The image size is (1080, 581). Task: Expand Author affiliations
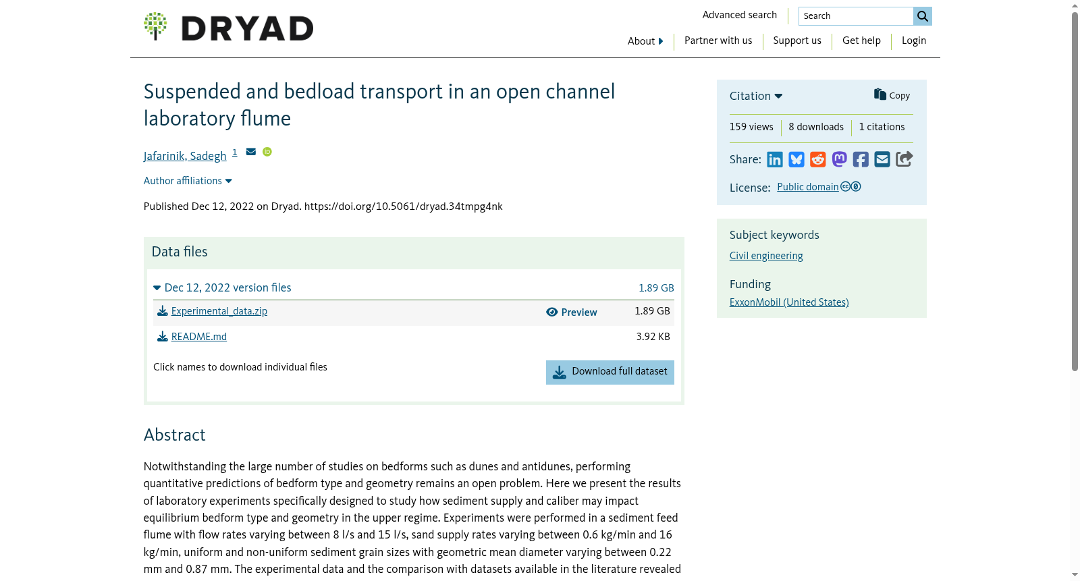pyautogui.click(x=188, y=181)
